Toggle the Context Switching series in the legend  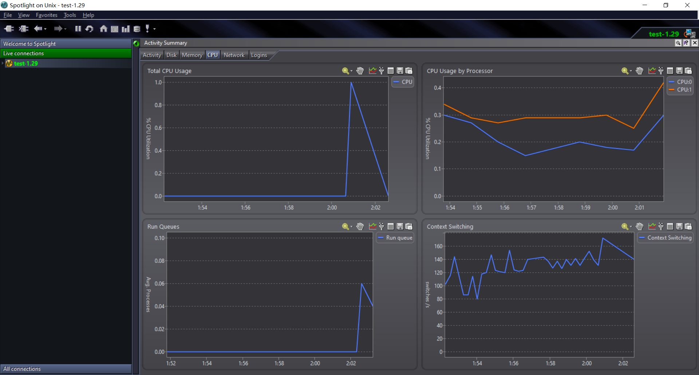[666, 238]
